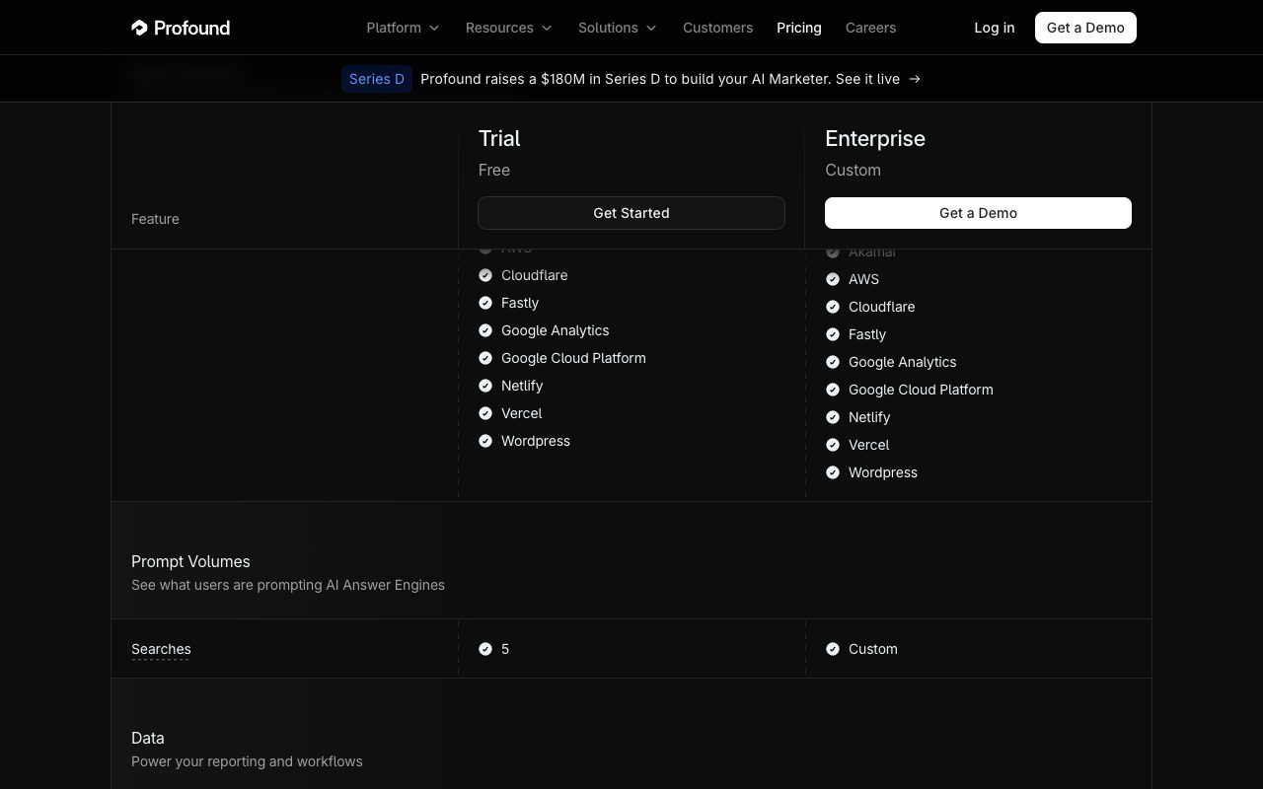Click the underlined Searches feature label
This screenshot has height=789, width=1263.
click(161, 649)
